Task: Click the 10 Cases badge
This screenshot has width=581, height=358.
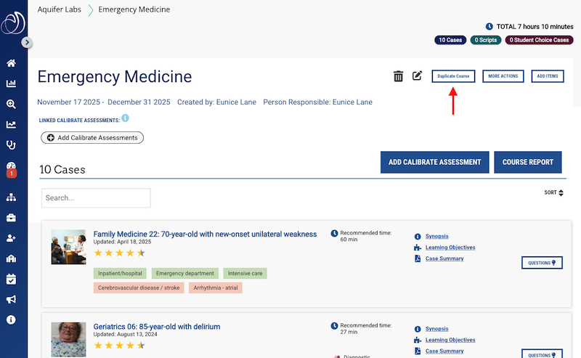Action: pos(450,40)
